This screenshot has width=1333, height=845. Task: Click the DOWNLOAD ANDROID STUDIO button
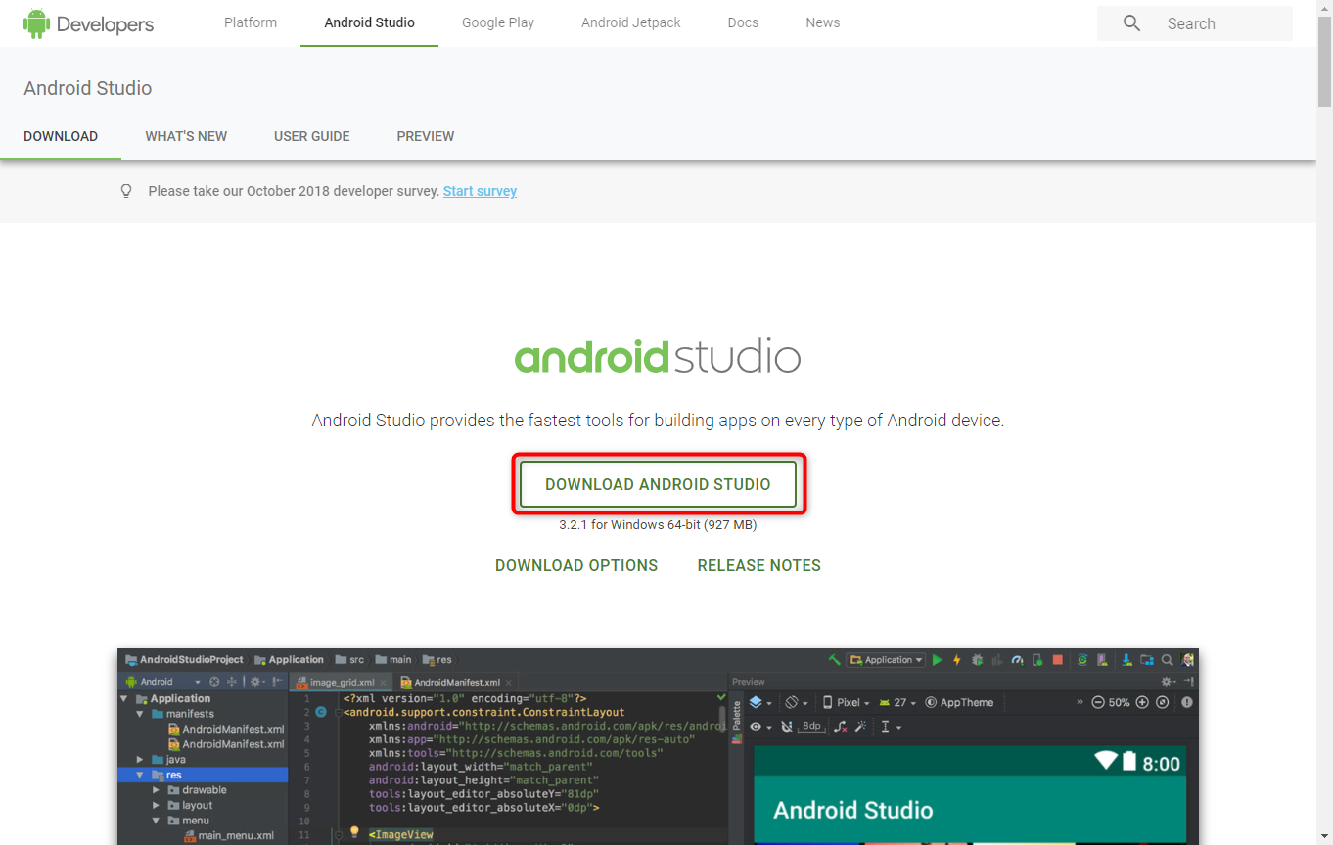658,484
